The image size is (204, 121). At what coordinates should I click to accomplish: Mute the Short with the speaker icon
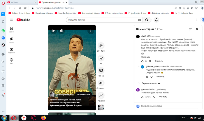tap(61, 30)
